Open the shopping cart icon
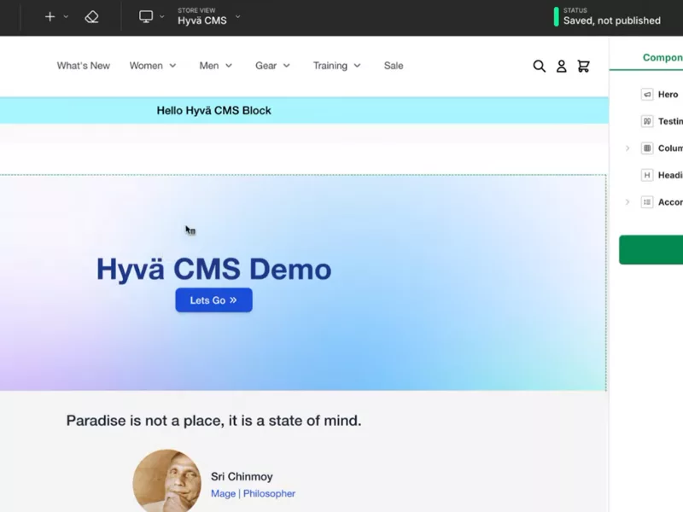The height and width of the screenshot is (512, 683). 583,66
